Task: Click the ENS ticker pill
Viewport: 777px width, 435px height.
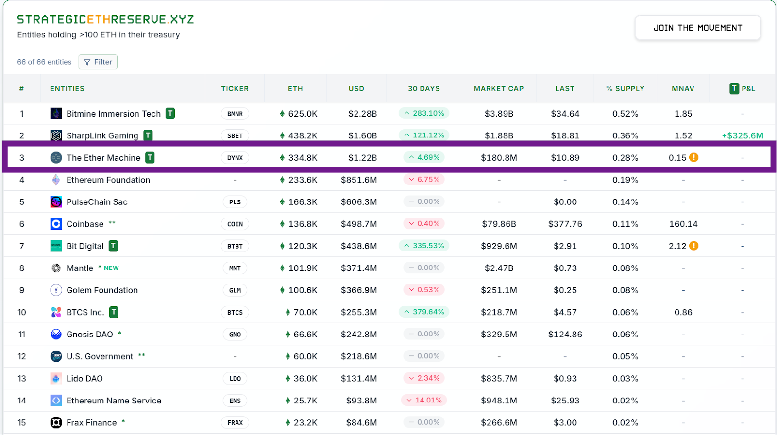Action: (x=235, y=401)
